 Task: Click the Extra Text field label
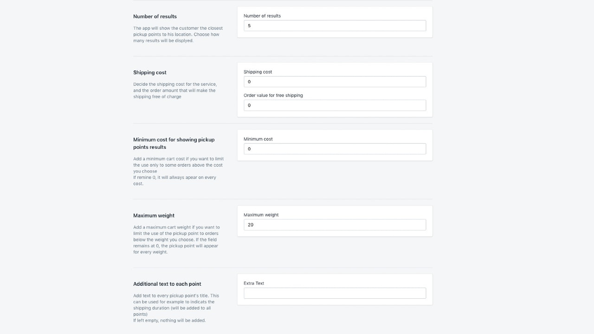[x=253, y=283]
